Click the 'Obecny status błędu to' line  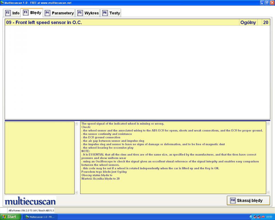pyautogui.click(x=97, y=175)
